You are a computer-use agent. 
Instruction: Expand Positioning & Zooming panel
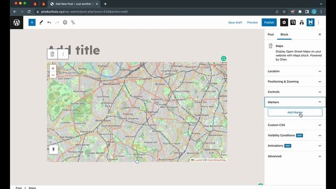click(x=295, y=81)
